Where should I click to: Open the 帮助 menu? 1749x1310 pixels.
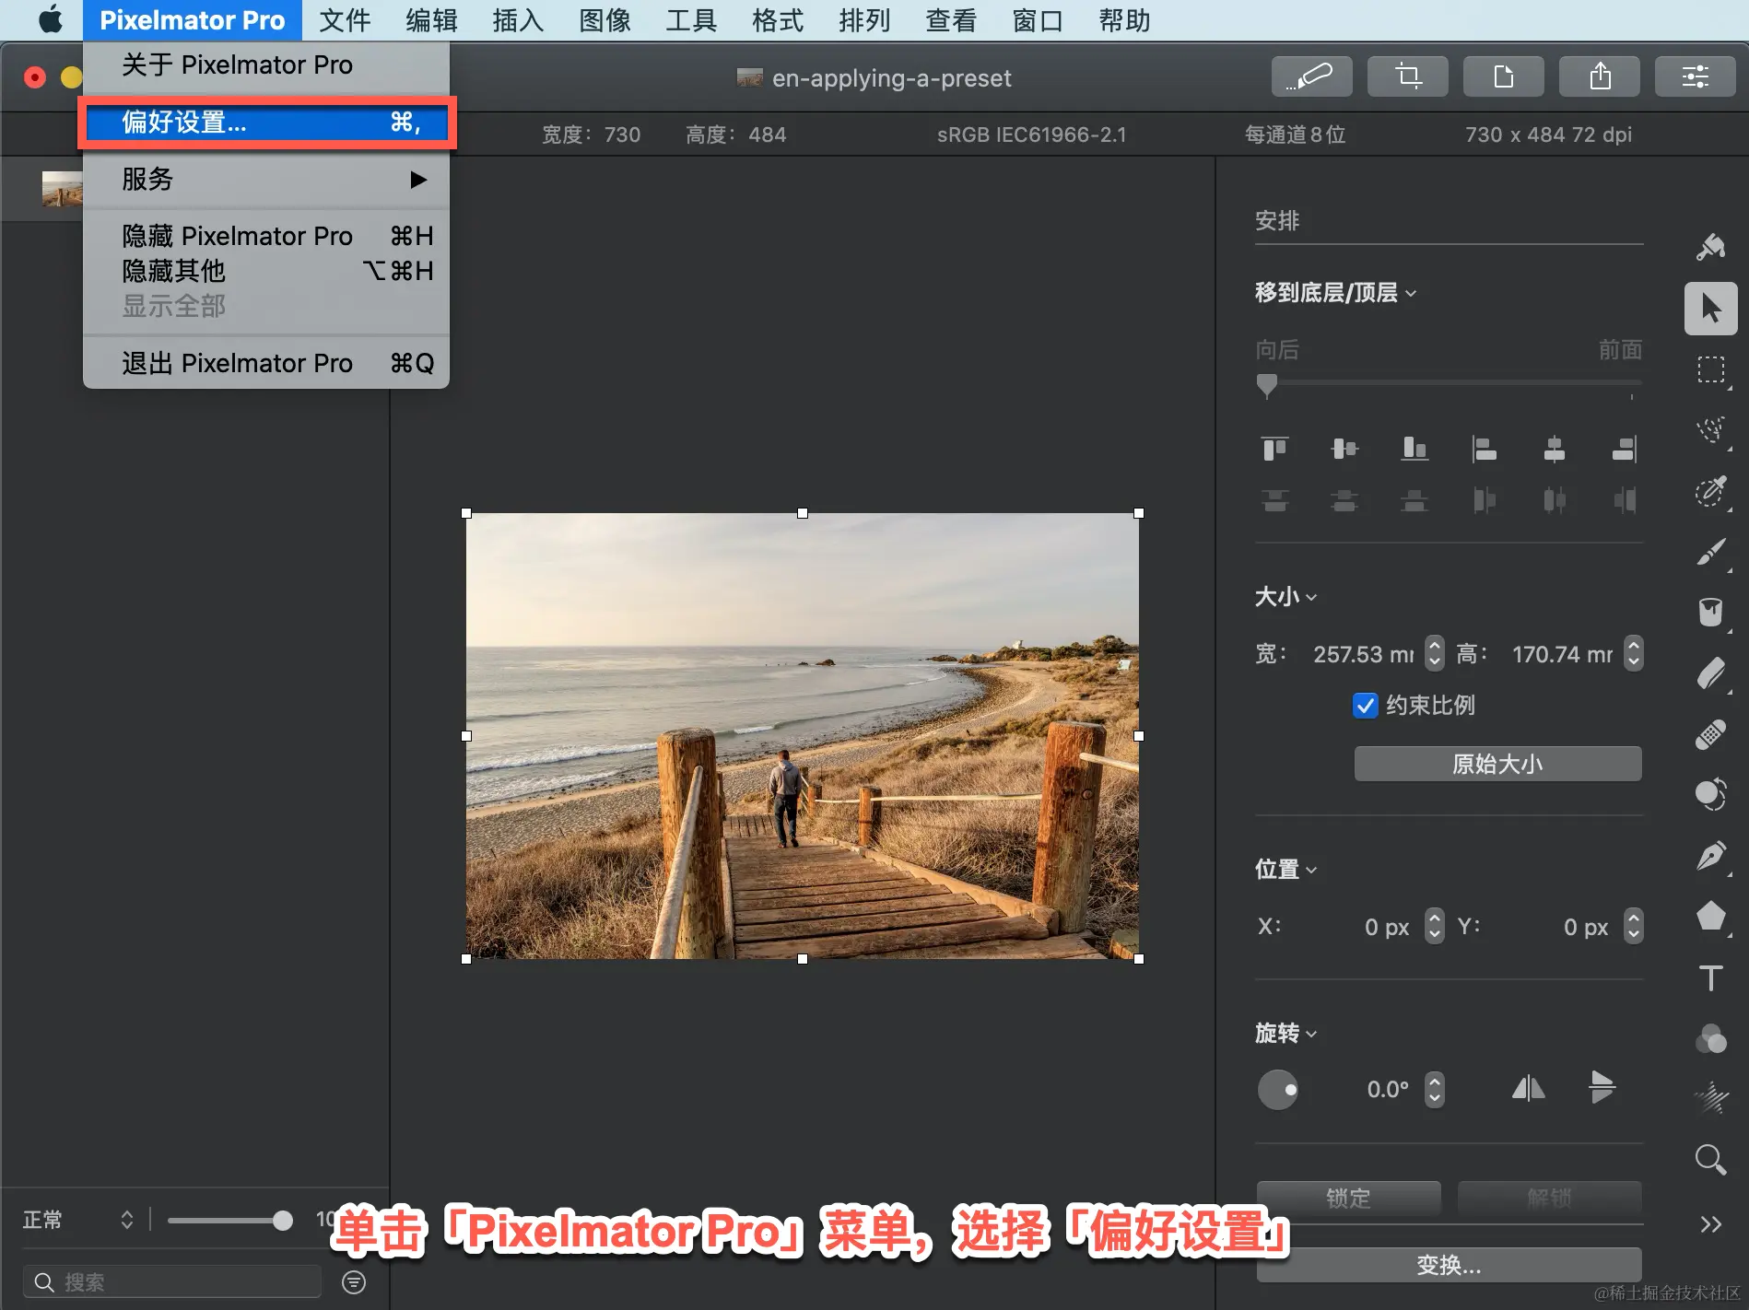[1124, 20]
